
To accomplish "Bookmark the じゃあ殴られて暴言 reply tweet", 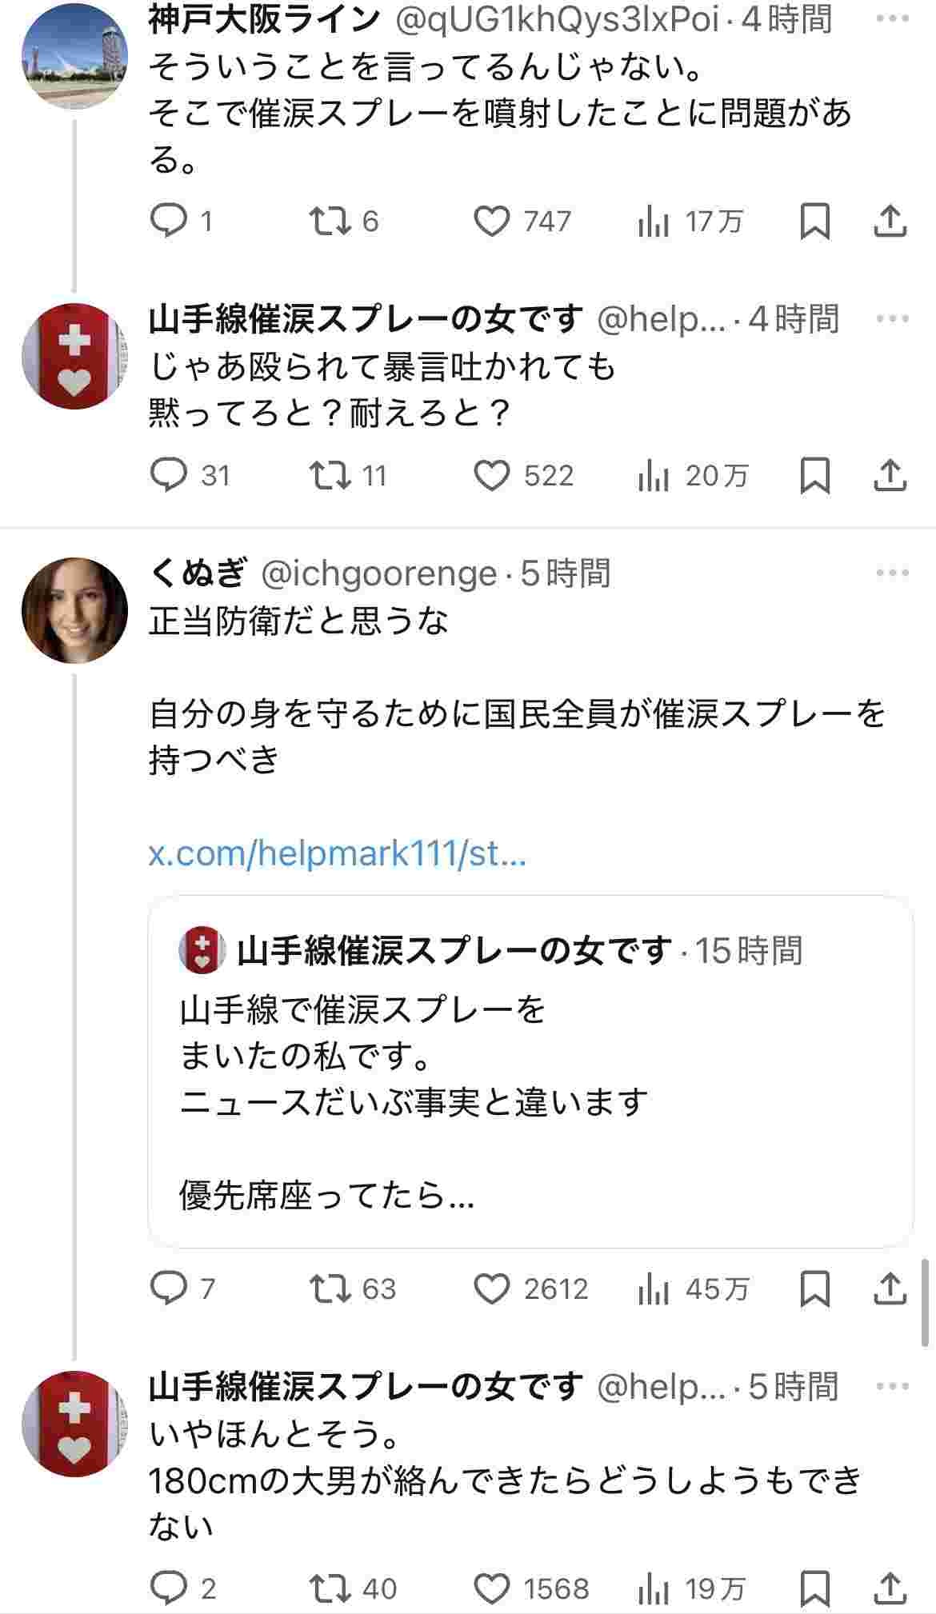I will [x=814, y=475].
